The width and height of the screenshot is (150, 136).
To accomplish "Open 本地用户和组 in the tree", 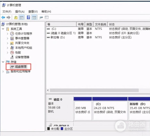I will point(24,48).
